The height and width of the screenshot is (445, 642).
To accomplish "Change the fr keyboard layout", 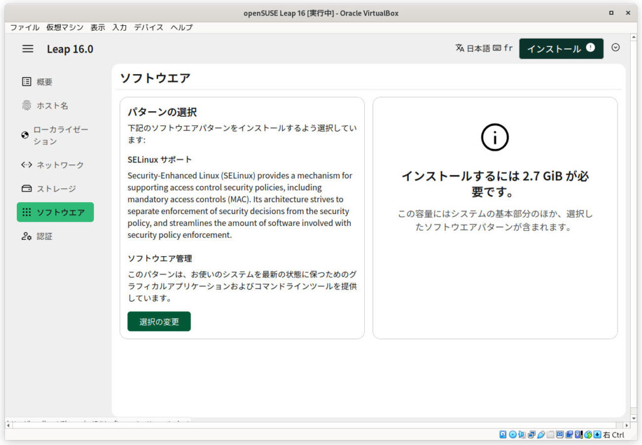I will pyautogui.click(x=503, y=48).
